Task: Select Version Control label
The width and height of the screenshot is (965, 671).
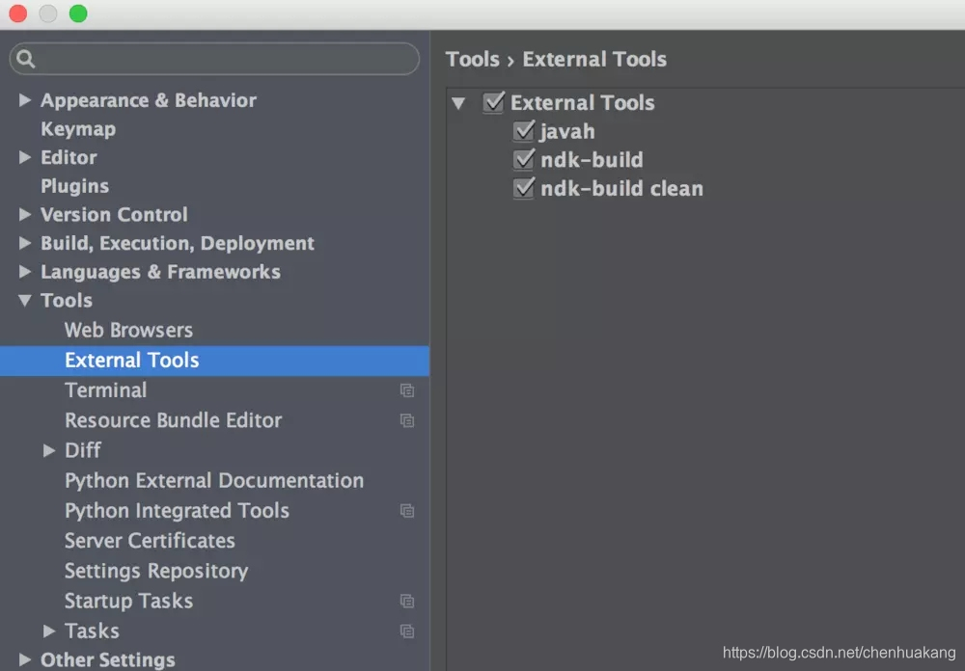Action: point(114,215)
